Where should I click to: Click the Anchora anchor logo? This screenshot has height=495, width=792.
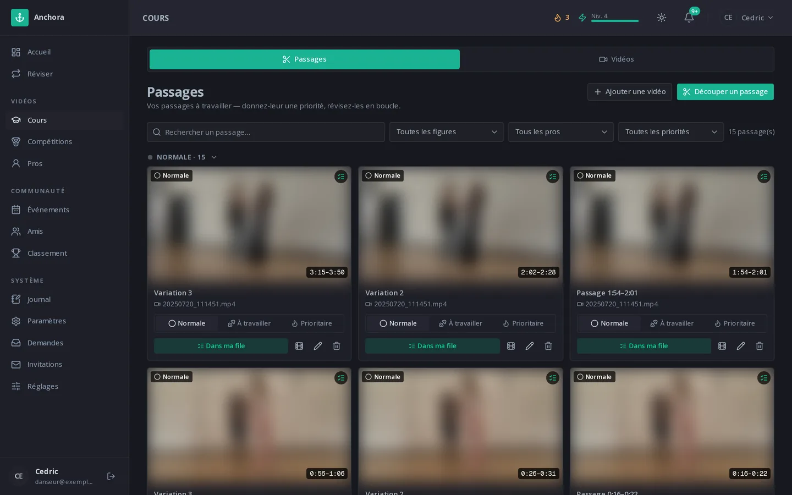tap(20, 18)
